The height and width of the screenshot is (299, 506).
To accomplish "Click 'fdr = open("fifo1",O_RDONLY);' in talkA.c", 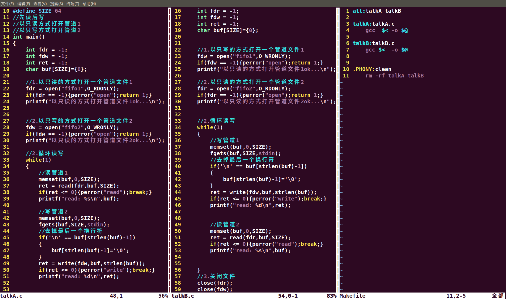I will [72, 89].
